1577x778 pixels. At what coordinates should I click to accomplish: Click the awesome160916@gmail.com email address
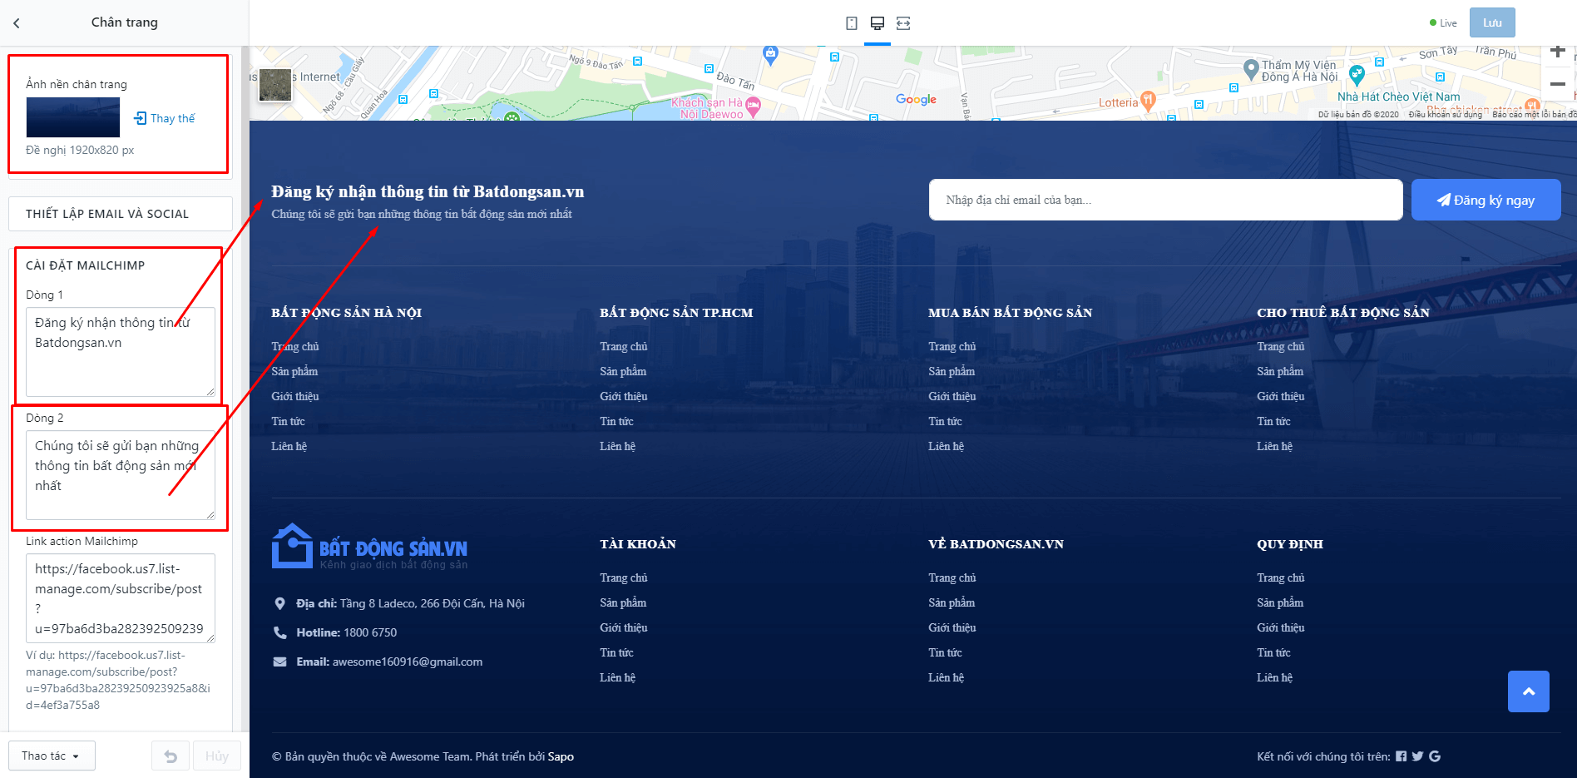tap(408, 662)
